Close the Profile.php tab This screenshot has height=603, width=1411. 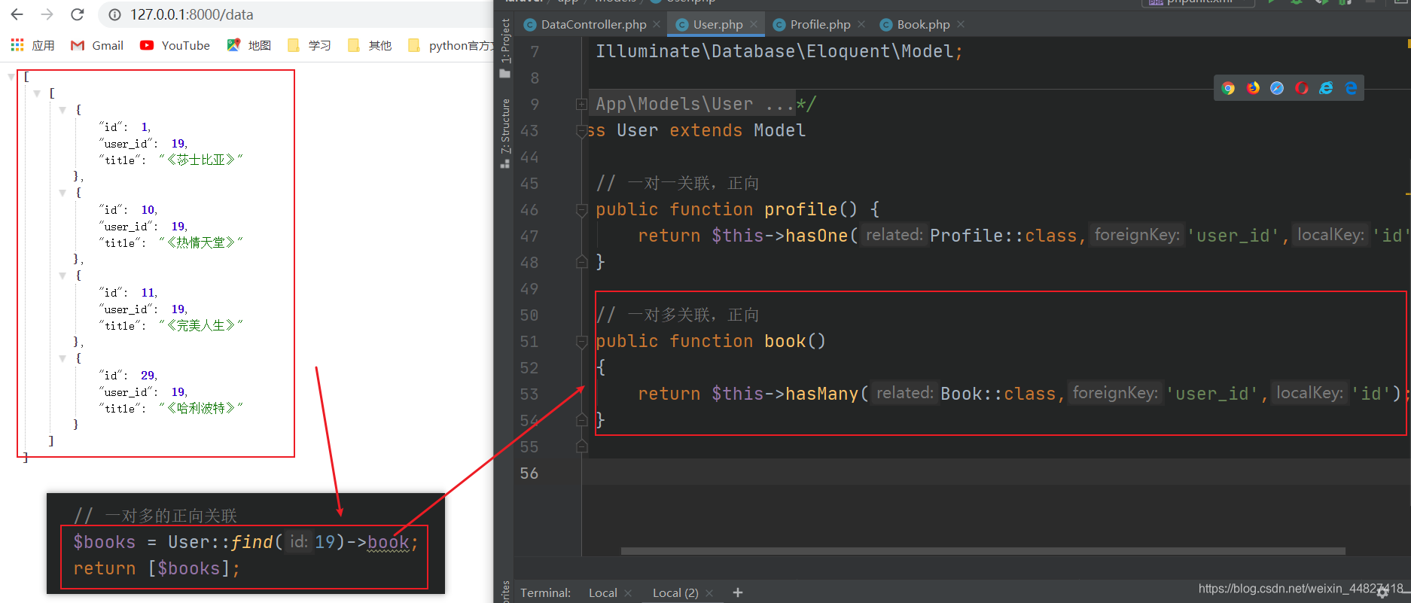pos(861,24)
